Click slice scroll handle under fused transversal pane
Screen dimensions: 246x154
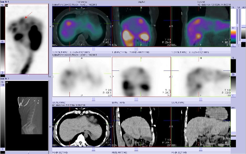93,49
